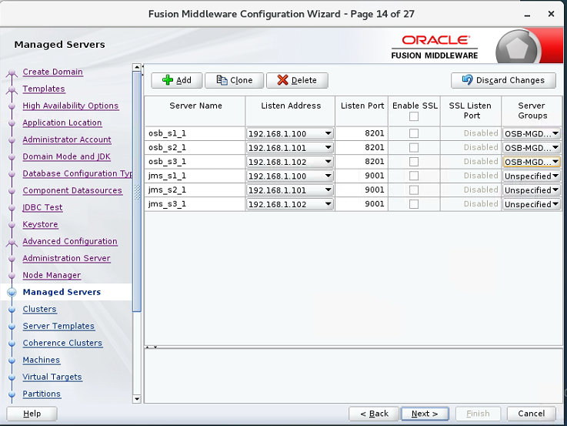Toggle the Enable SSL header checkbox

coord(414,116)
